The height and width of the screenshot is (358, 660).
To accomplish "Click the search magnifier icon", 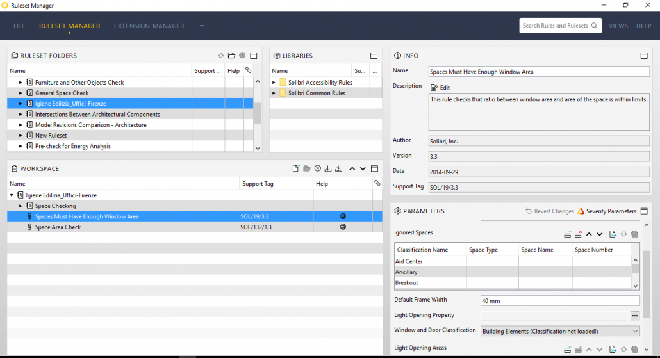I will 595,26.
